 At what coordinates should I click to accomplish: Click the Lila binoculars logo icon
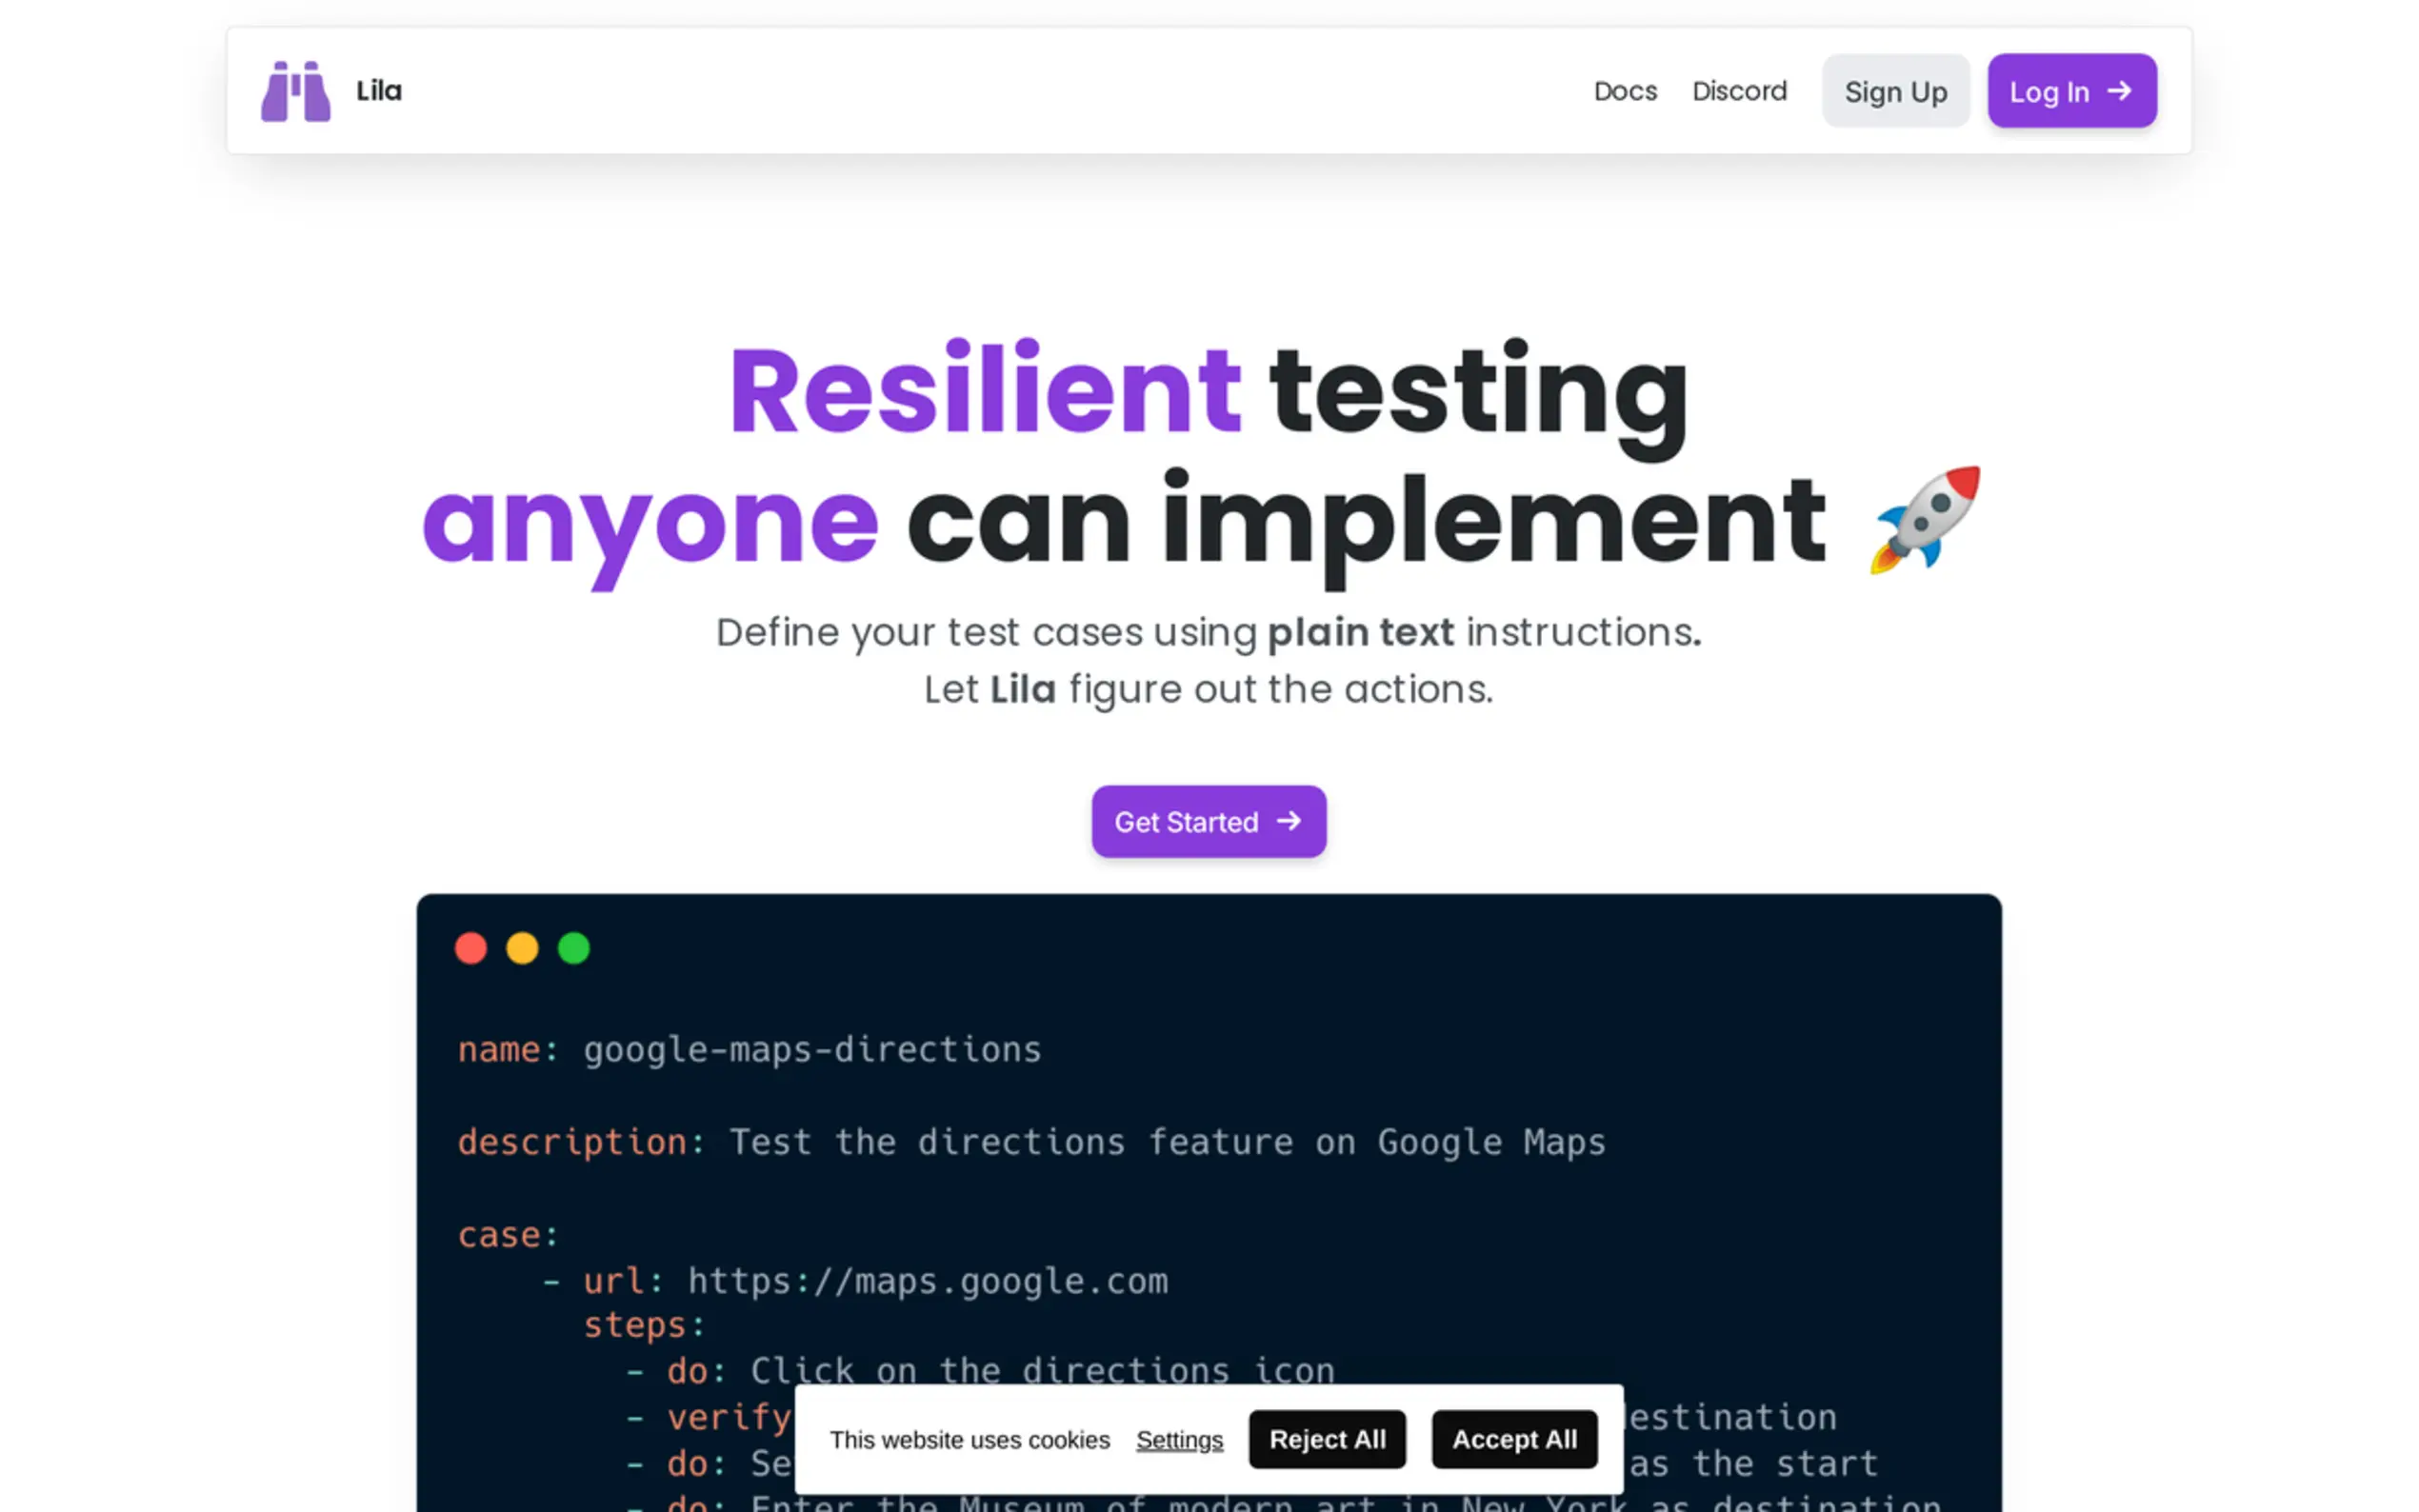[x=295, y=91]
